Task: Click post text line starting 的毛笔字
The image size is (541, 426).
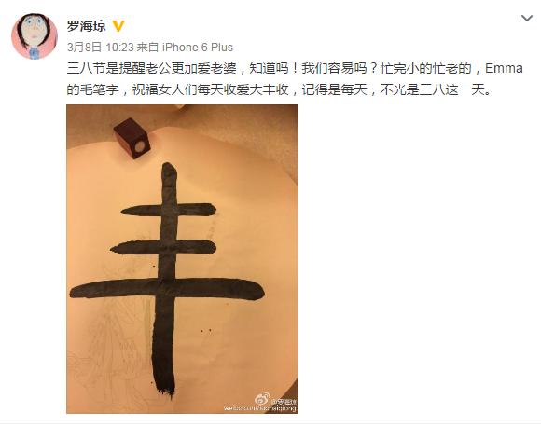Action: [279, 90]
